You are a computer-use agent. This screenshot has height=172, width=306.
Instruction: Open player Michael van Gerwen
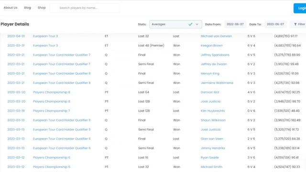tap(216, 36)
